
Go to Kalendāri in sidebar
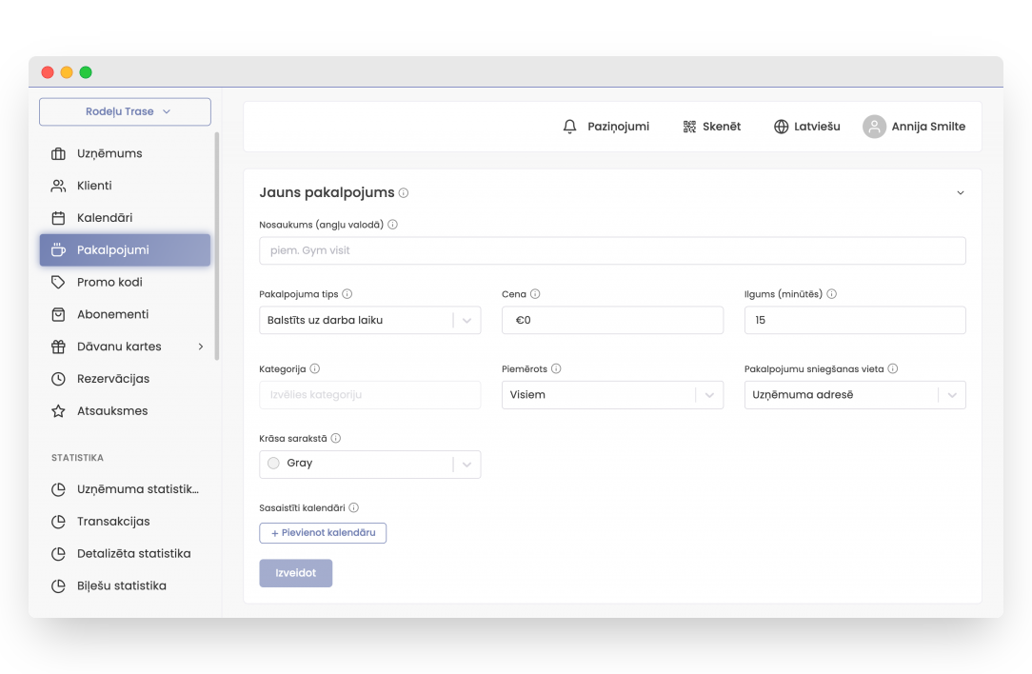coord(104,218)
